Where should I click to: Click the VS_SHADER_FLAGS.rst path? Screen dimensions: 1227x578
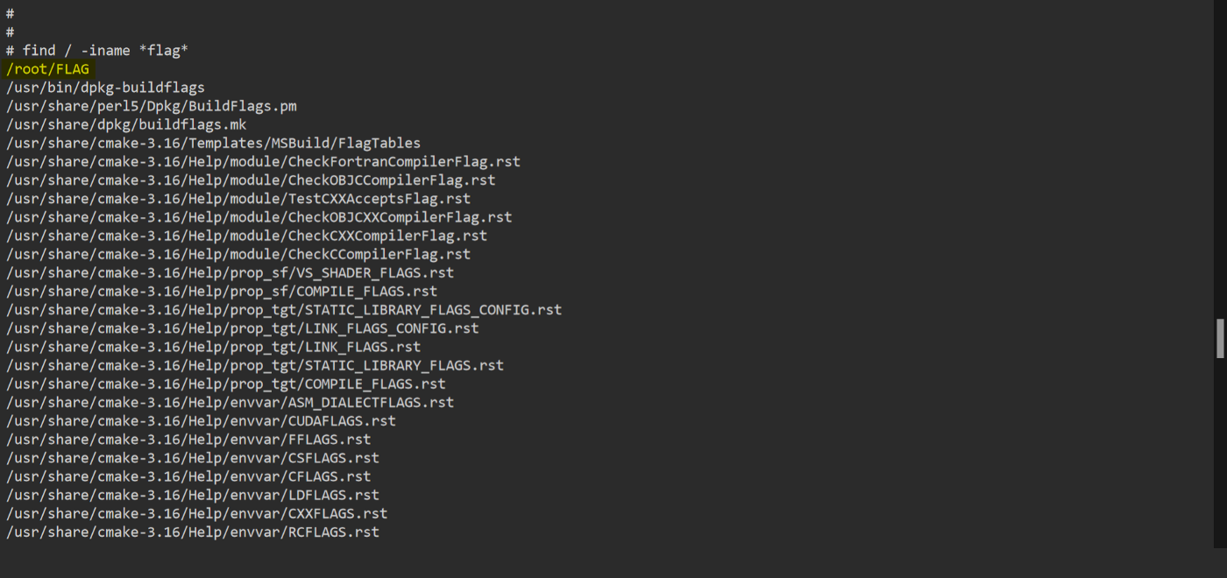(230, 272)
